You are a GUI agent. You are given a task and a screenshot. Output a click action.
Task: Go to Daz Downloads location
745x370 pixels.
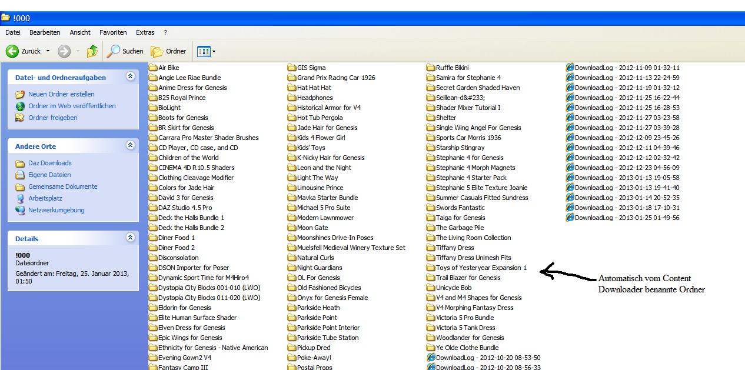tap(50, 163)
